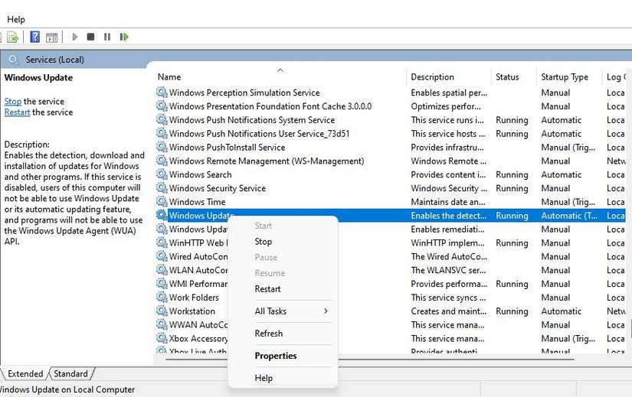632x397 pixels.
Task: Sort by the Startup Type column header
Action: coord(565,77)
